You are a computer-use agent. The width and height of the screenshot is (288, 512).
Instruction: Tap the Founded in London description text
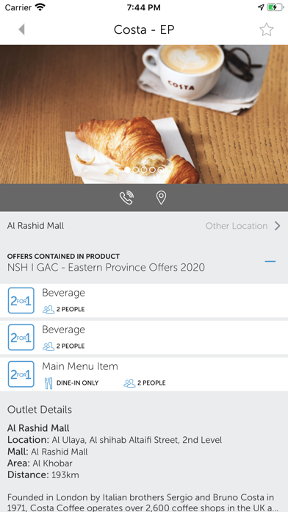coord(143,503)
